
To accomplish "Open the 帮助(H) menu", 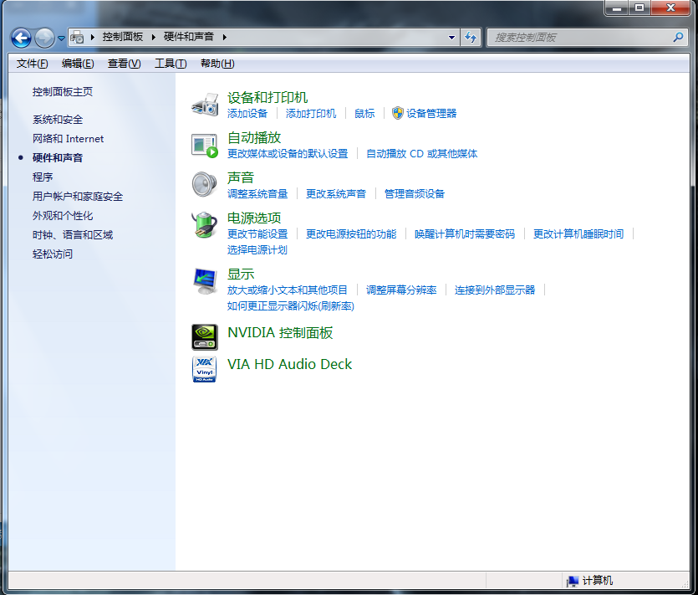I will click(x=217, y=64).
